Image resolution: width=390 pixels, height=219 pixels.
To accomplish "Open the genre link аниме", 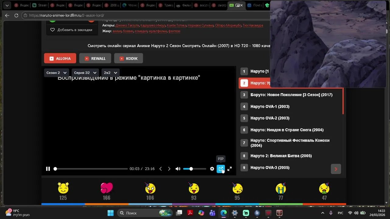I will pos(117,31).
